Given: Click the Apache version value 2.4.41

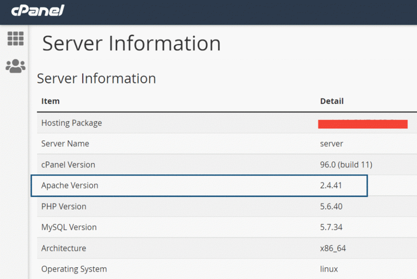Looking at the screenshot, I should click(331, 185).
